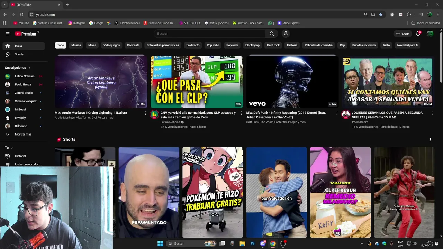Show hidden system tray icons
The height and width of the screenshot is (249, 443).
(x=362, y=243)
